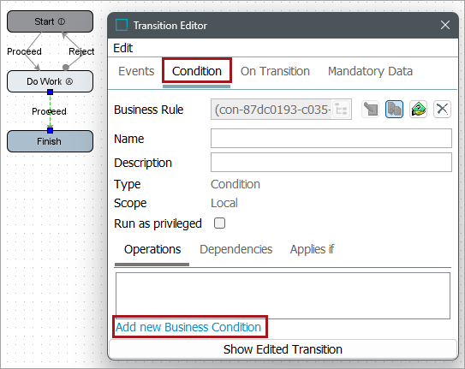Open the On Transition tab
This screenshot has width=465, height=369.
[x=275, y=71]
